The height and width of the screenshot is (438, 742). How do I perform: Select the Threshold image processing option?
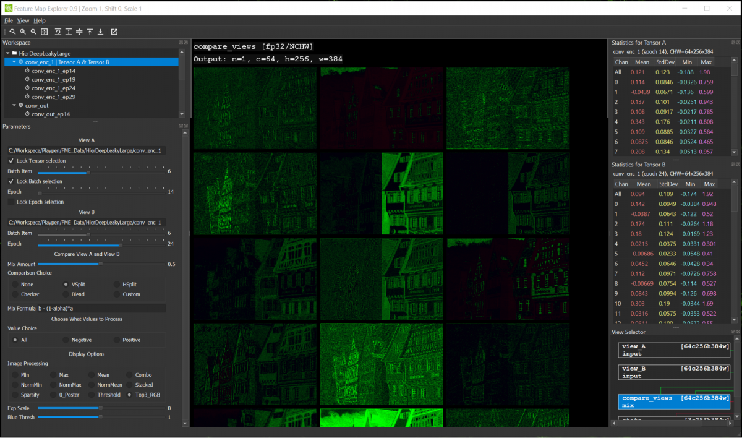coord(92,395)
